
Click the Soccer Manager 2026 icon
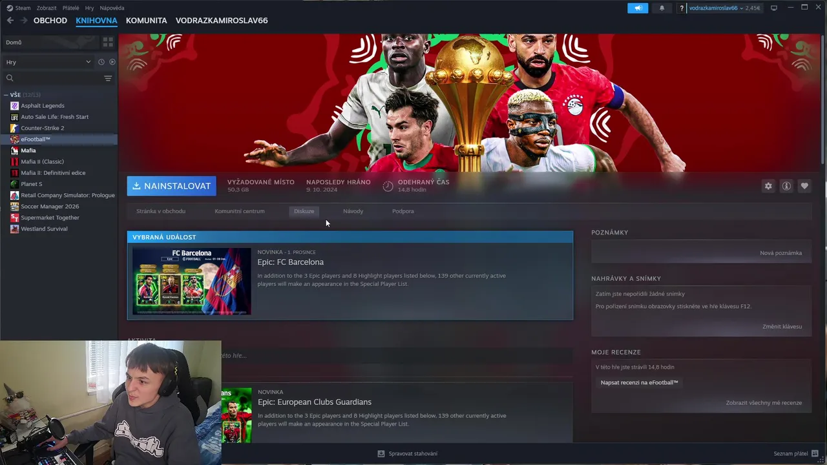coord(14,207)
